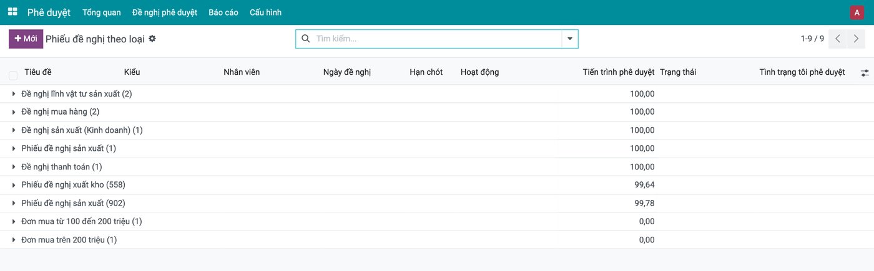Sort by Trạng thái column header
The height and width of the screenshot is (271, 874).
pyautogui.click(x=678, y=72)
